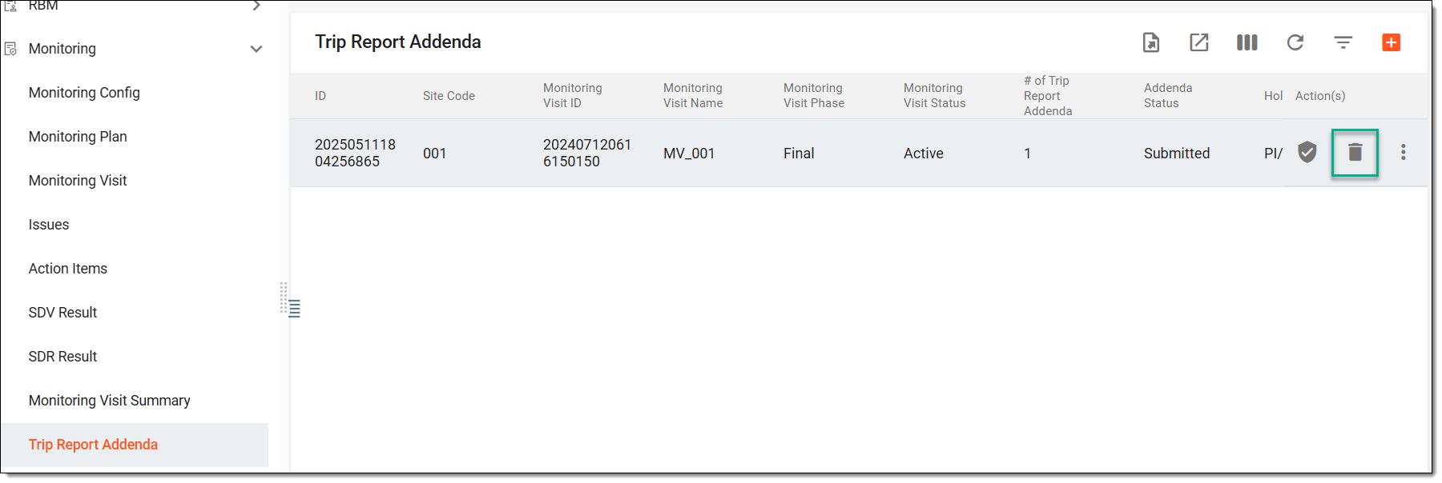This screenshot has height=483, width=1442.
Task: Sort by Monitoring Visit Phase header
Action: [x=814, y=95]
